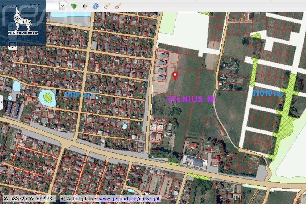Expand the left side panel arrow
The height and width of the screenshot is (204, 306).
[1, 102]
